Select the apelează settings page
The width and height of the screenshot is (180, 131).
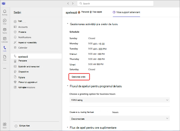(x=36, y=56)
